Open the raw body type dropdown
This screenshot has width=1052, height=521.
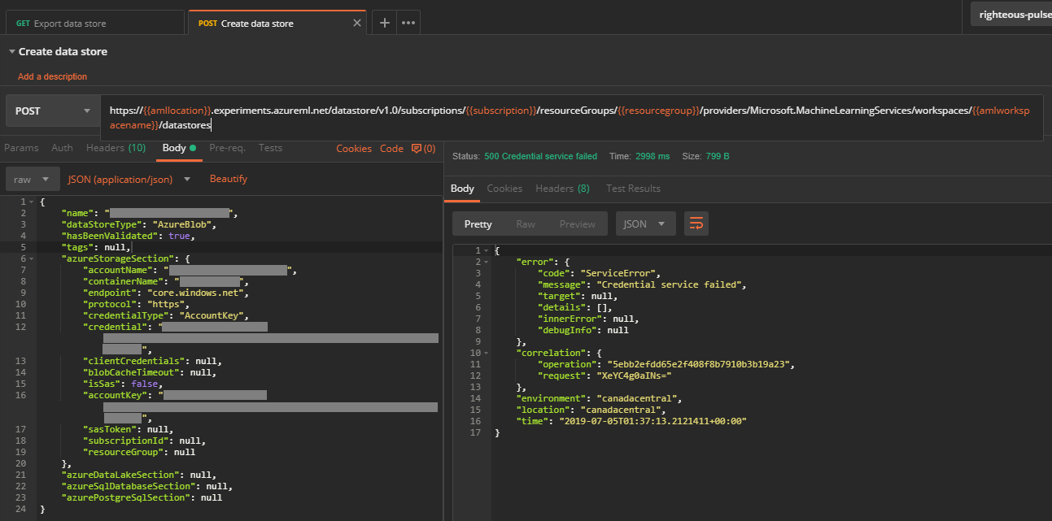pos(32,178)
